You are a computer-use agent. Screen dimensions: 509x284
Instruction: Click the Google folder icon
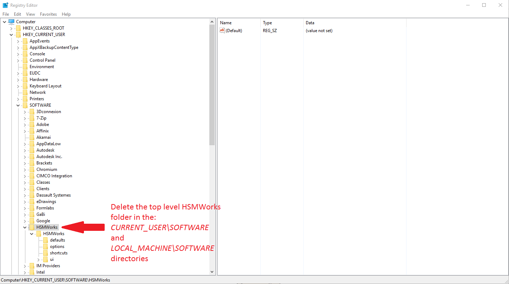click(x=31, y=220)
